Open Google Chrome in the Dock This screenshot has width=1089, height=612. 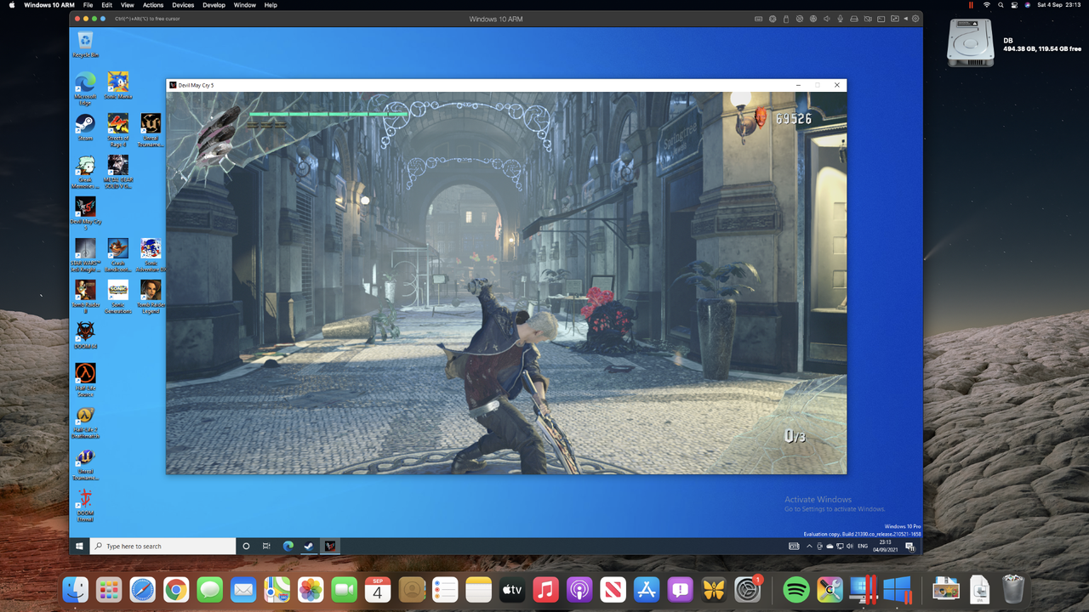(176, 589)
